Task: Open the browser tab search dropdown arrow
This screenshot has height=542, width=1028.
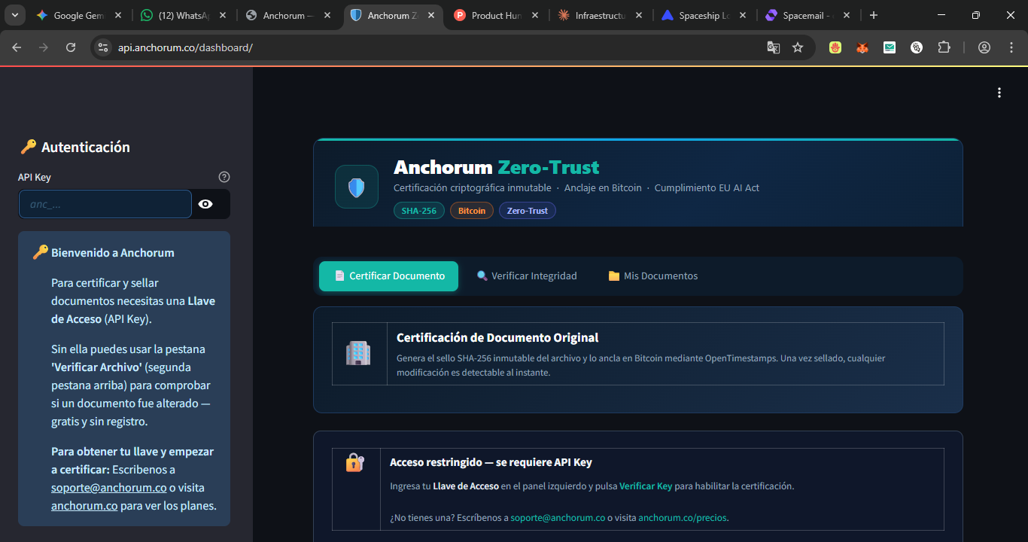Action: [x=14, y=14]
